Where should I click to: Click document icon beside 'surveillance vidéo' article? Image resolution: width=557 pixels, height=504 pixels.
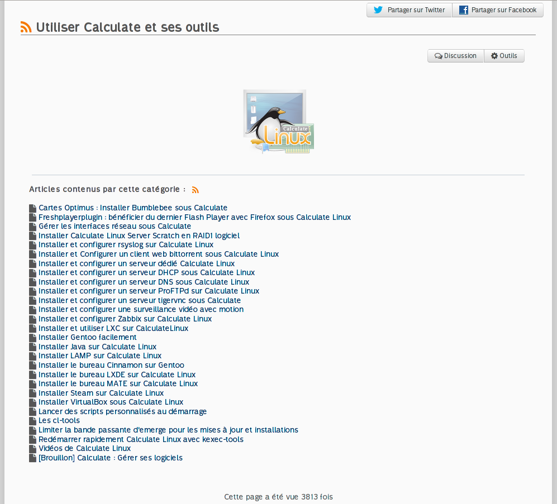(x=32, y=310)
